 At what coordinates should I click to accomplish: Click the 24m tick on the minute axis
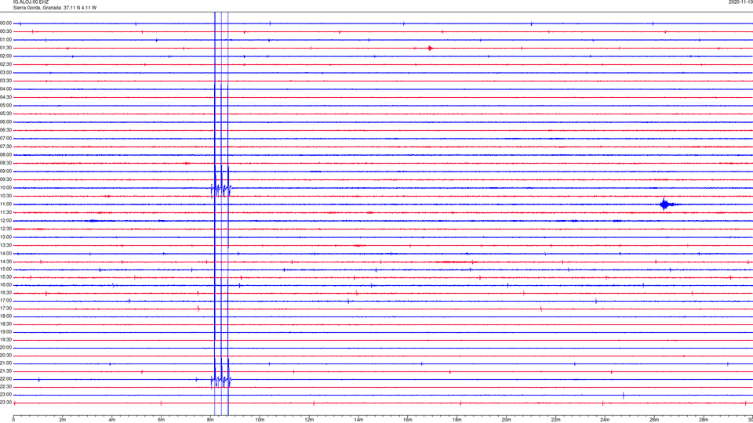click(605, 420)
